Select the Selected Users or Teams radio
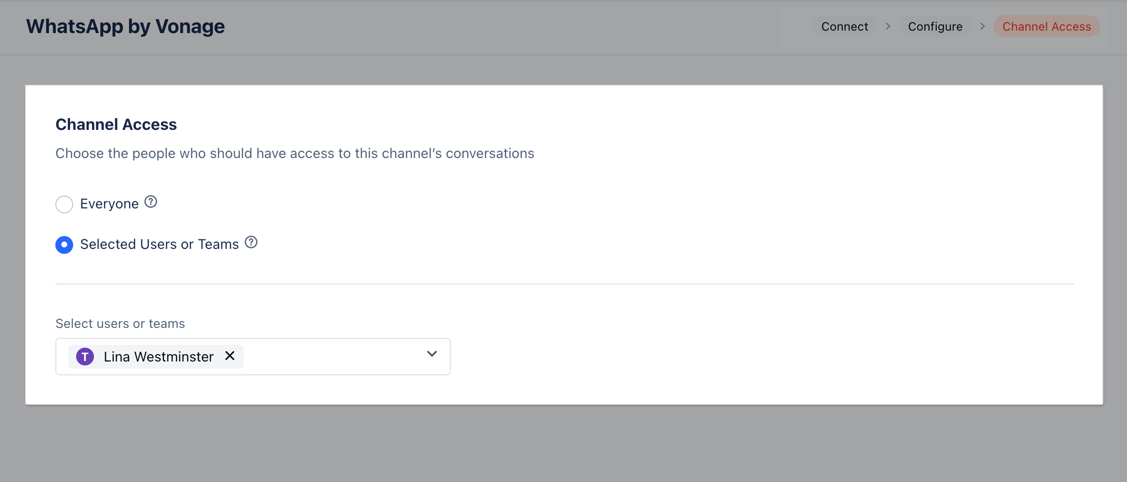The width and height of the screenshot is (1127, 482). click(x=64, y=244)
